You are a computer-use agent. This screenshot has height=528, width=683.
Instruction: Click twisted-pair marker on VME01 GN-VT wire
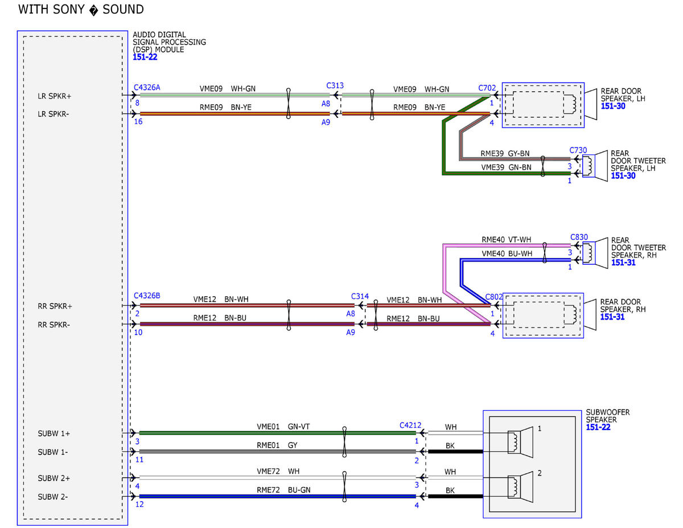click(x=344, y=442)
